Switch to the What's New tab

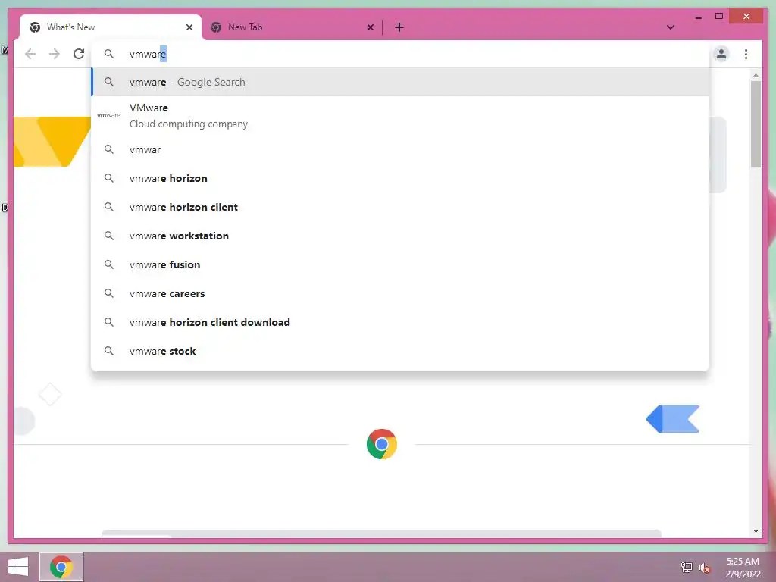coord(111,27)
